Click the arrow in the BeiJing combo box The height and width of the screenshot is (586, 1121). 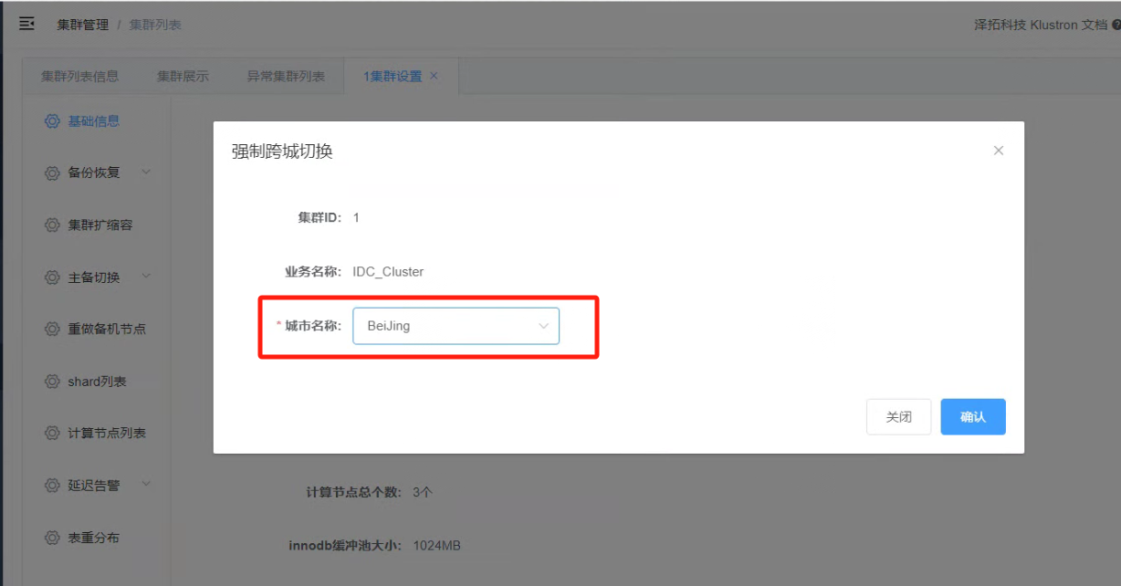pyautogui.click(x=544, y=326)
